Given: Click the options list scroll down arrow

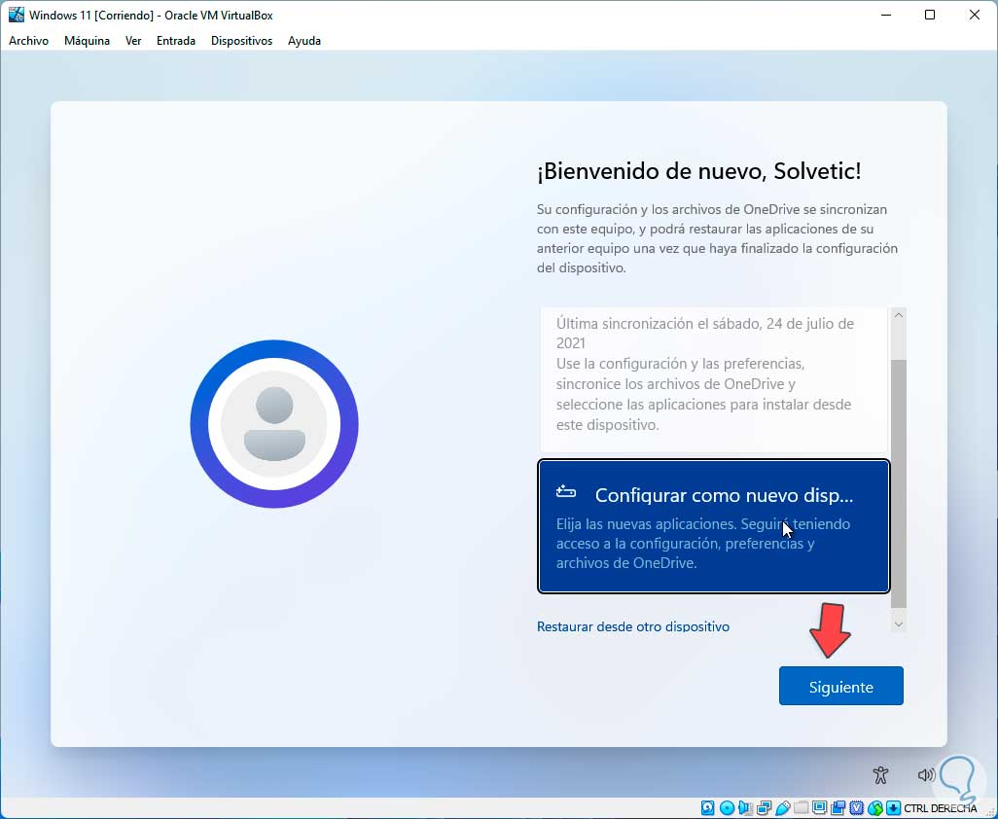Looking at the screenshot, I should (899, 624).
